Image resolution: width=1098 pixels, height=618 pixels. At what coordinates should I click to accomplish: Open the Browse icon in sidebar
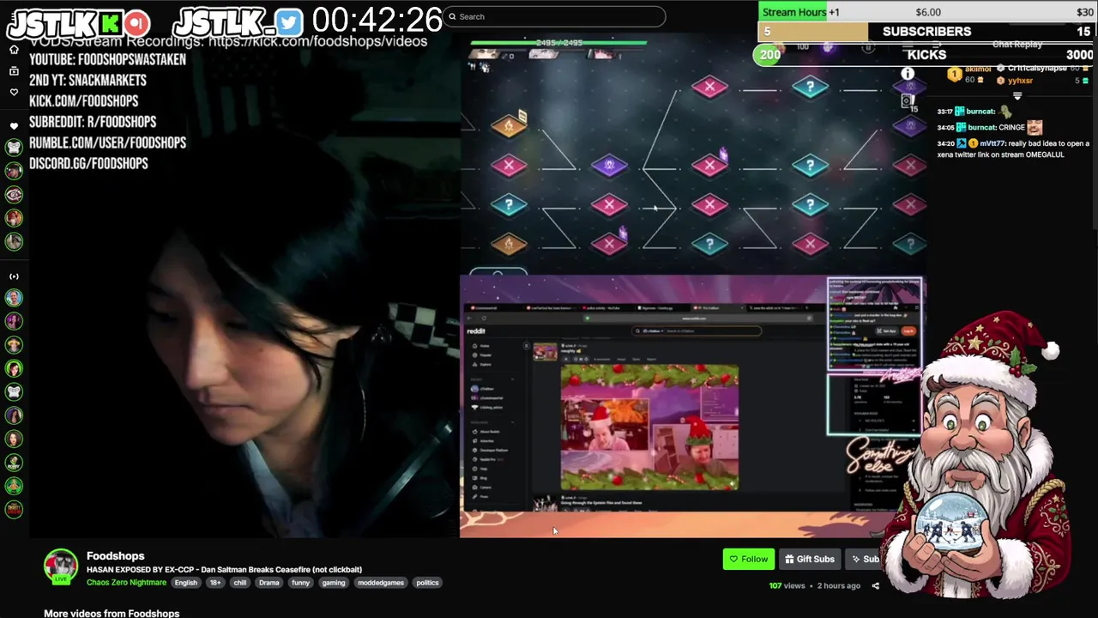point(14,70)
